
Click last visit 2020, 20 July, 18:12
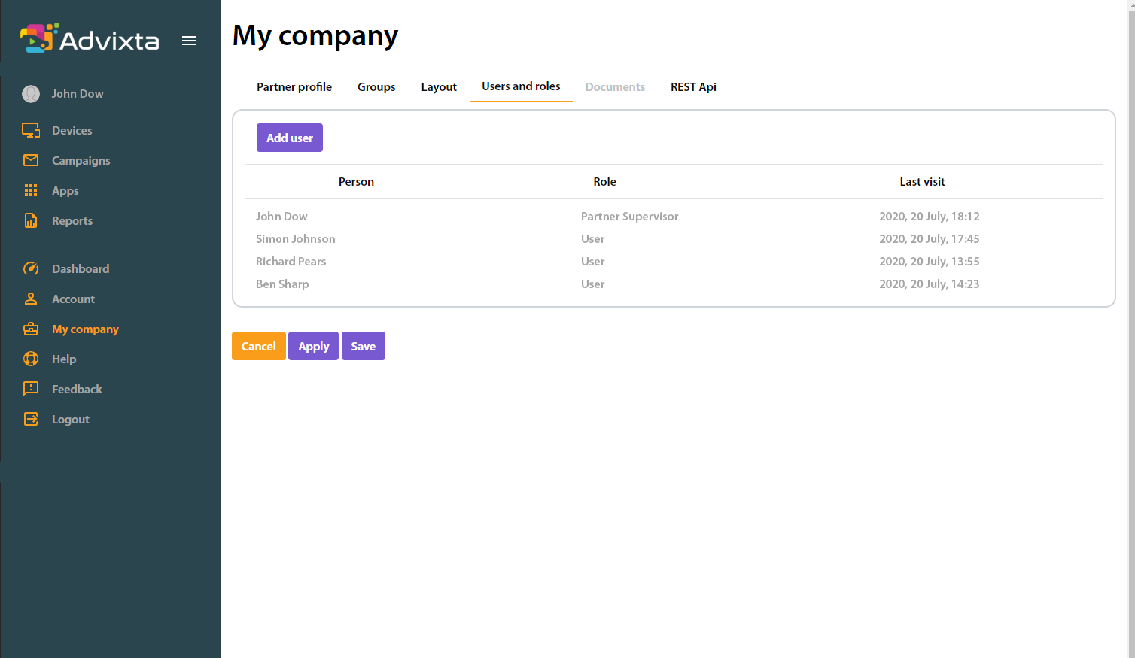pyautogui.click(x=930, y=217)
